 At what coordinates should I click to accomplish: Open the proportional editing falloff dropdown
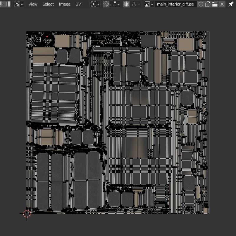[x=135, y=4]
